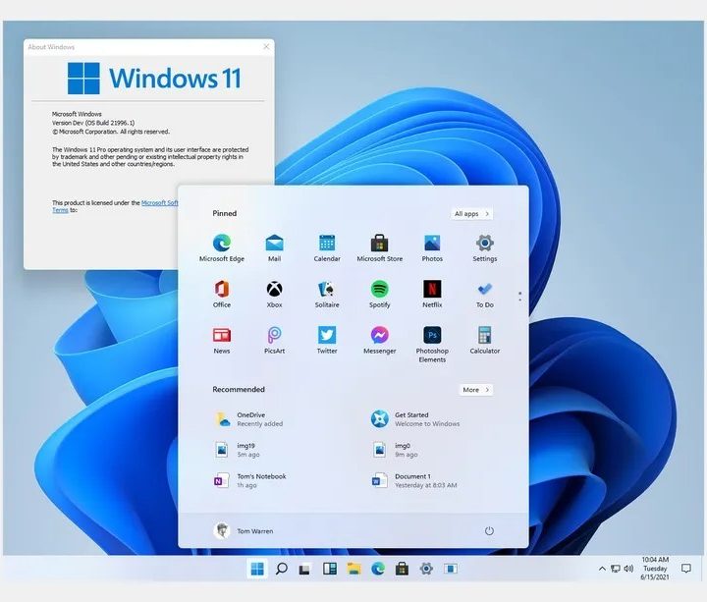707x602 pixels.
Task: Launch the Mail app
Action: 274,247
